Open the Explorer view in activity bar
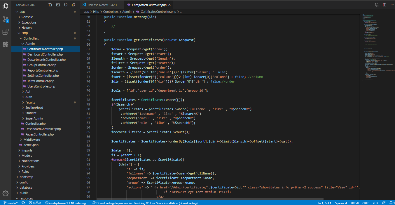395x205 pixels. (x=6, y=6)
